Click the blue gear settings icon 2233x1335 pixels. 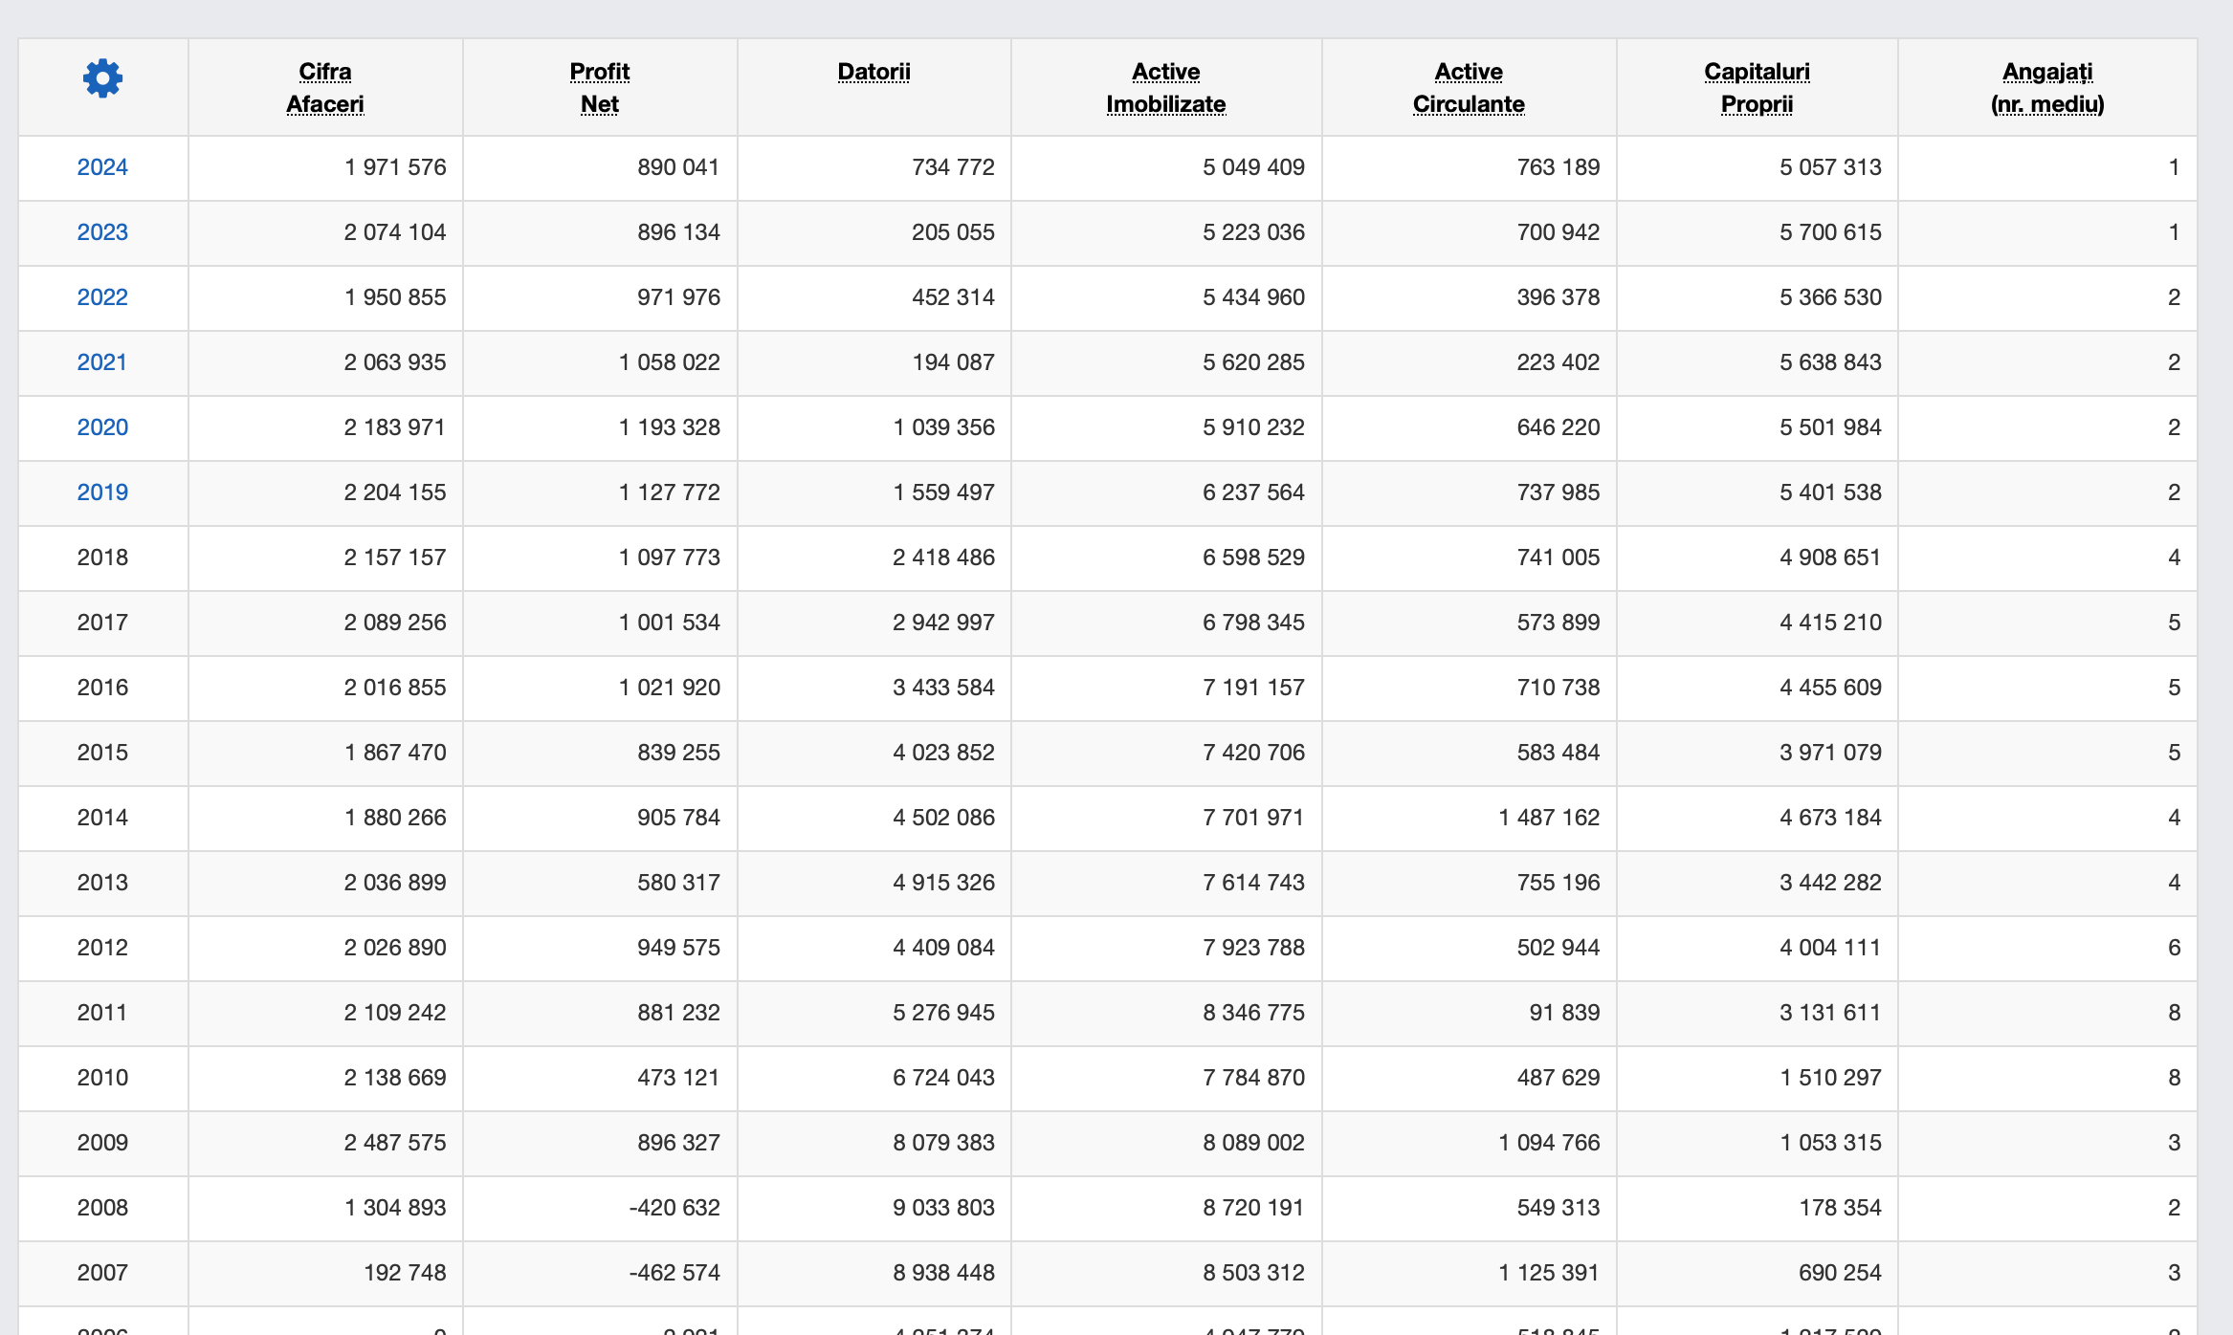tap(102, 78)
